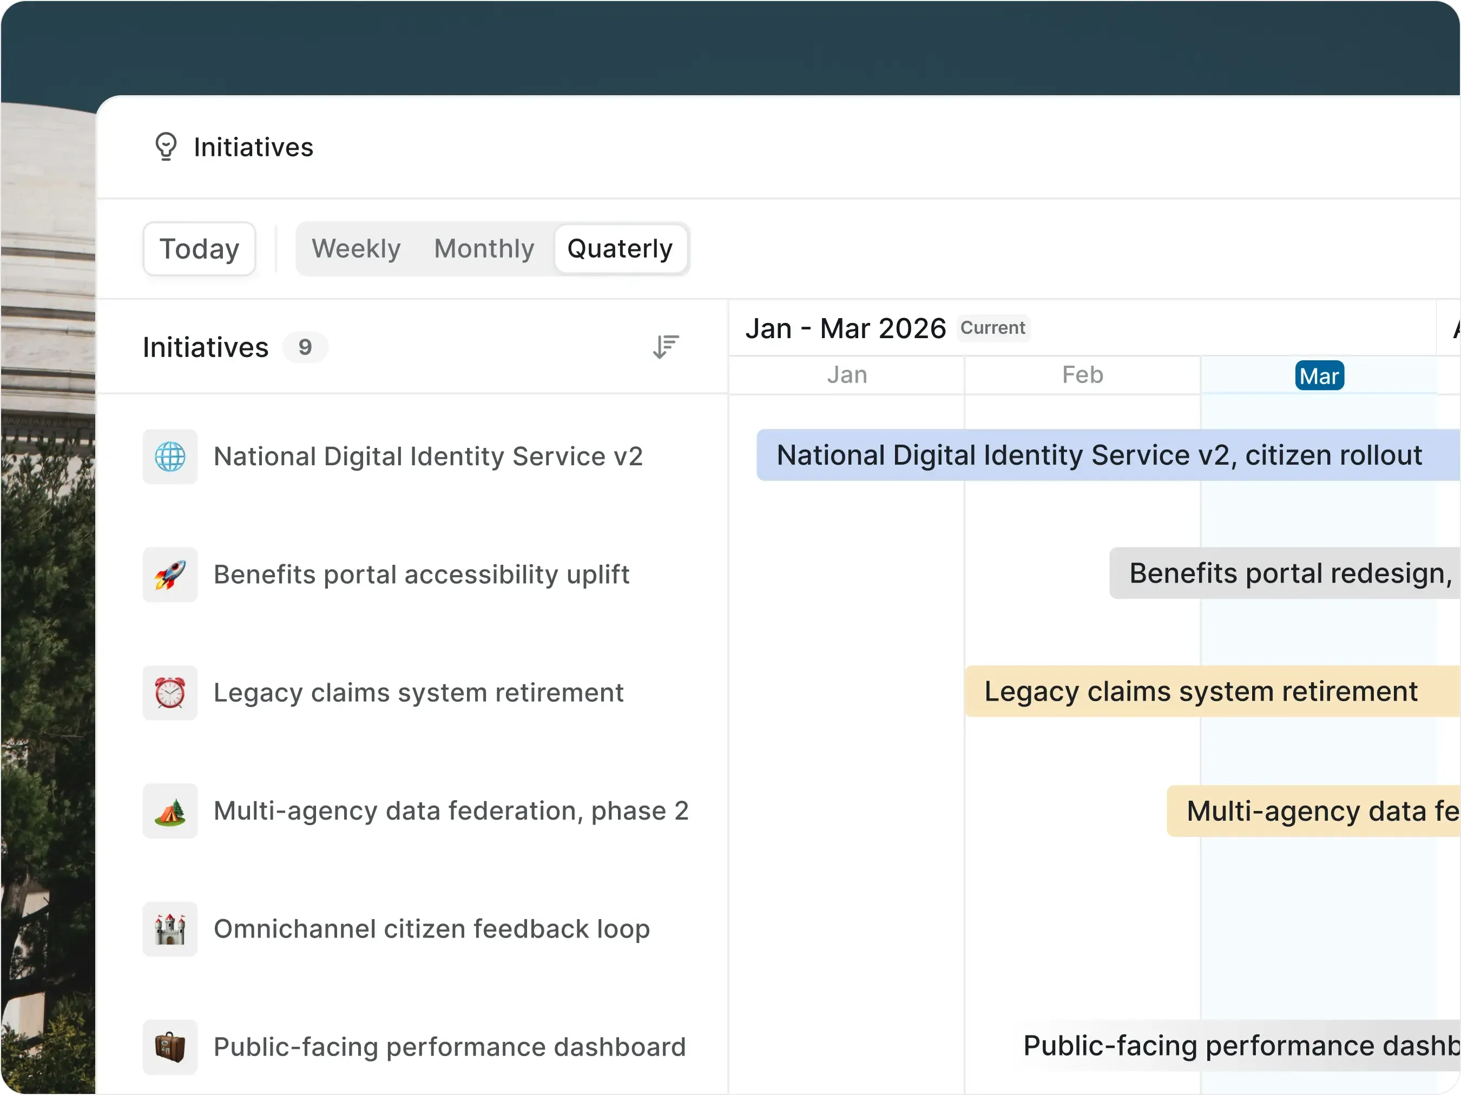Screen dimensions: 1461x1095
Task: Switch timeline to Weekly view
Action: click(x=357, y=249)
